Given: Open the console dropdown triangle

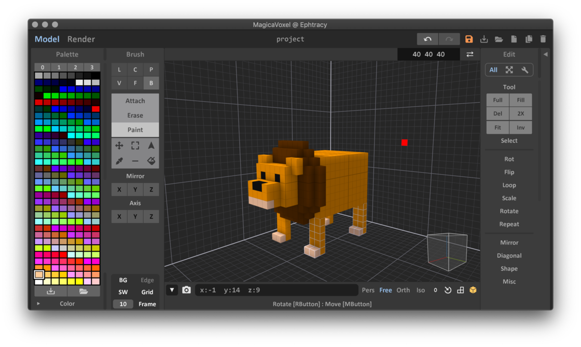Looking at the screenshot, I should [x=172, y=290].
